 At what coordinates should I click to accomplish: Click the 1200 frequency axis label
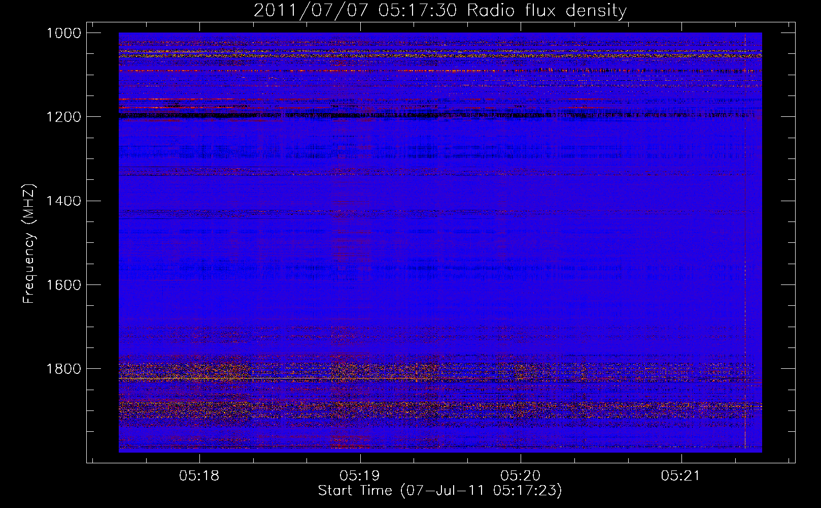point(64,117)
